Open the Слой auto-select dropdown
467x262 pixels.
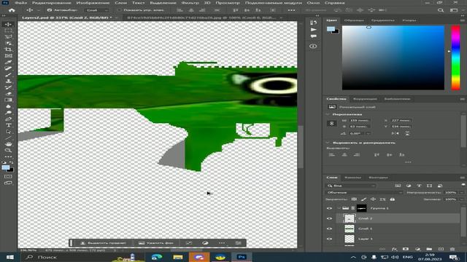click(x=96, y=10)
